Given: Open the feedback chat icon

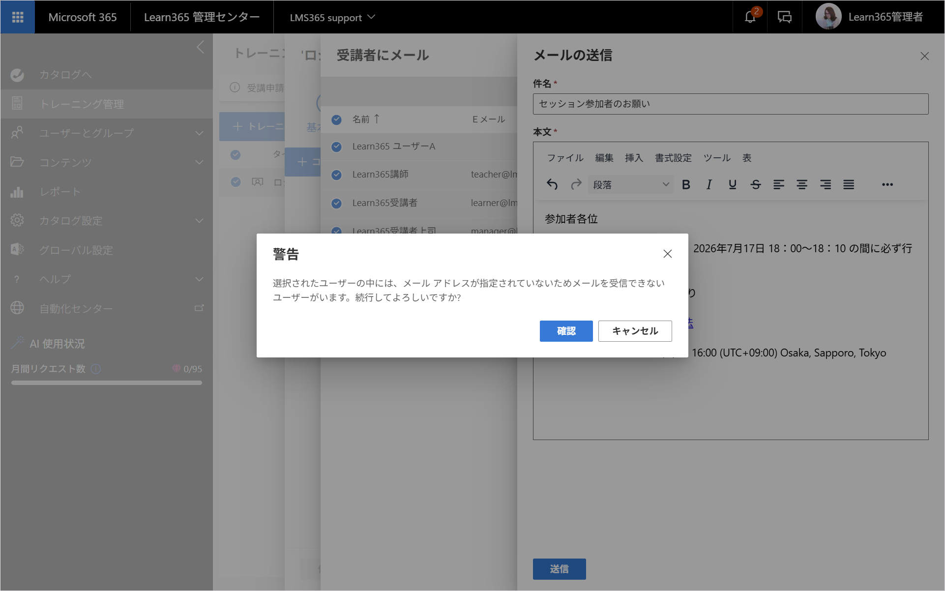Looking at the screenshot, I should (785, 17).
